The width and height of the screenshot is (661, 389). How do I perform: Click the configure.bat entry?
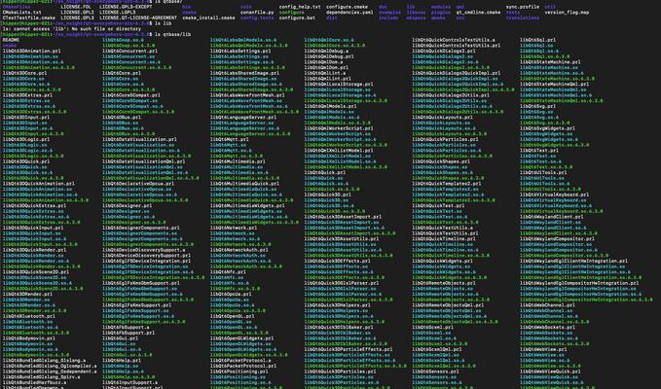coord(297,18)
